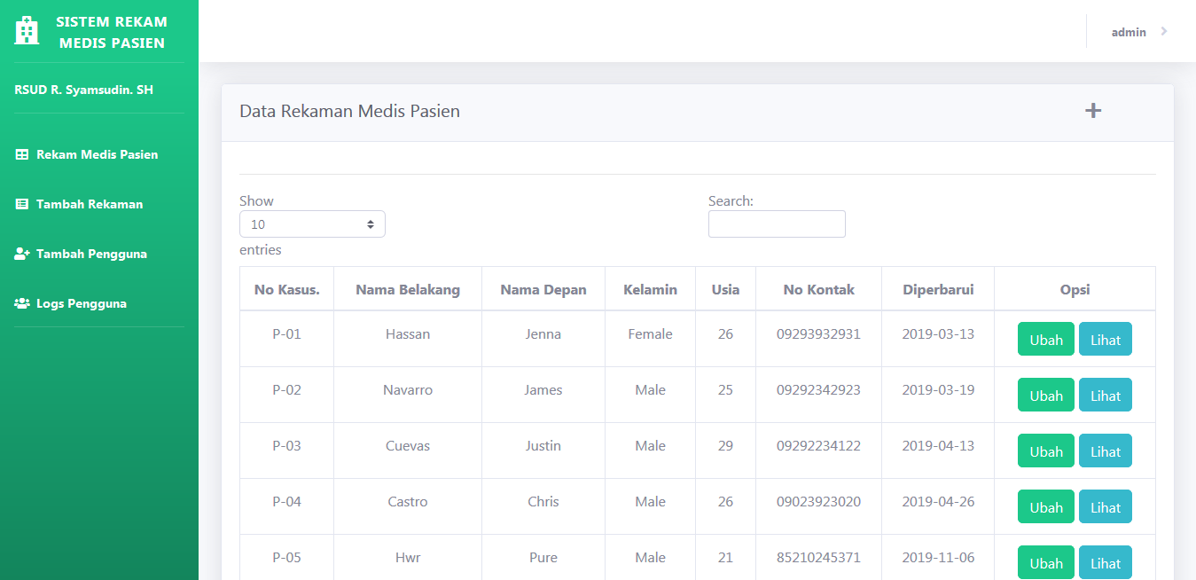This screenshot has width=1196, height=580.
Task: Sort table by Usia column header
Action: (x=725, y=289)
